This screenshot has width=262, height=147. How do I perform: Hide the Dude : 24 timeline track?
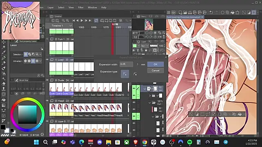[47, 80]
